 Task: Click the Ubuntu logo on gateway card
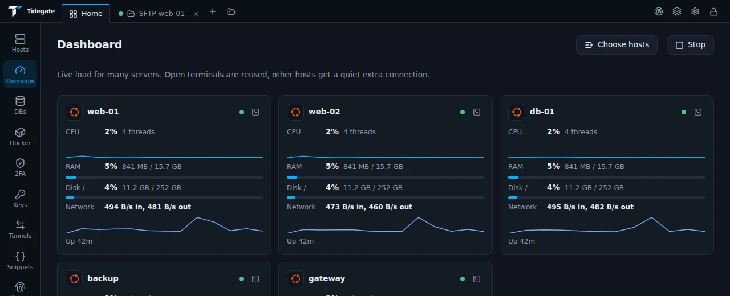pyautogui.click(x=295, y=279)
